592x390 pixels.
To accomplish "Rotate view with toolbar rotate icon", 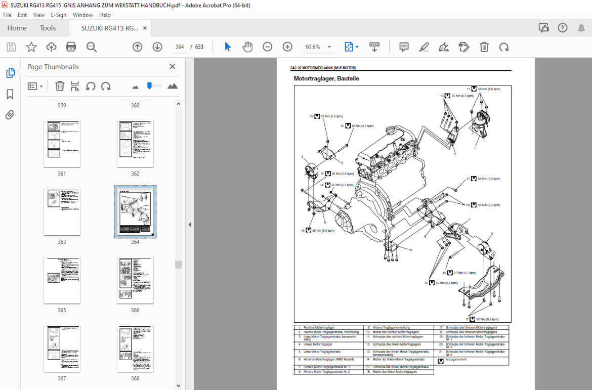I will [x=504, y=47].
